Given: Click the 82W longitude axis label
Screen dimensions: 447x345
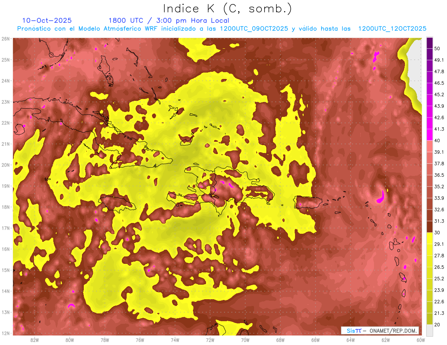Looking at the screenshot, I should (35, 340).
